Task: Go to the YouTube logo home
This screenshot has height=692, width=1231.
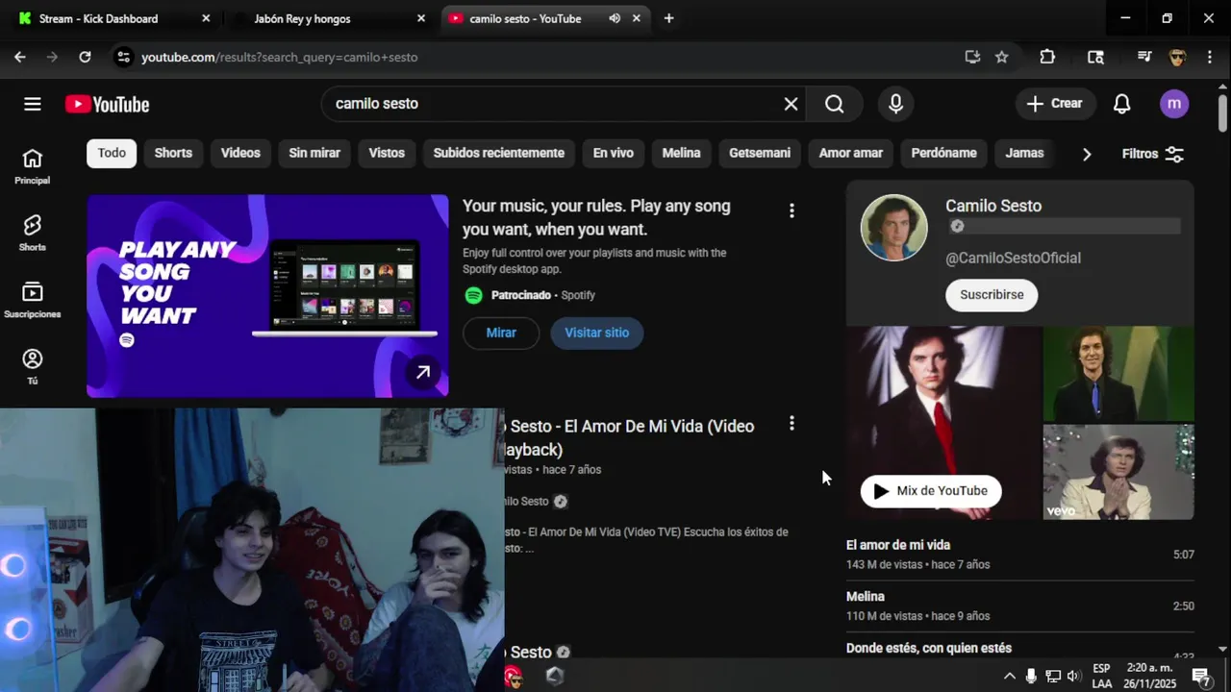Action: click(x=107, y=104)
